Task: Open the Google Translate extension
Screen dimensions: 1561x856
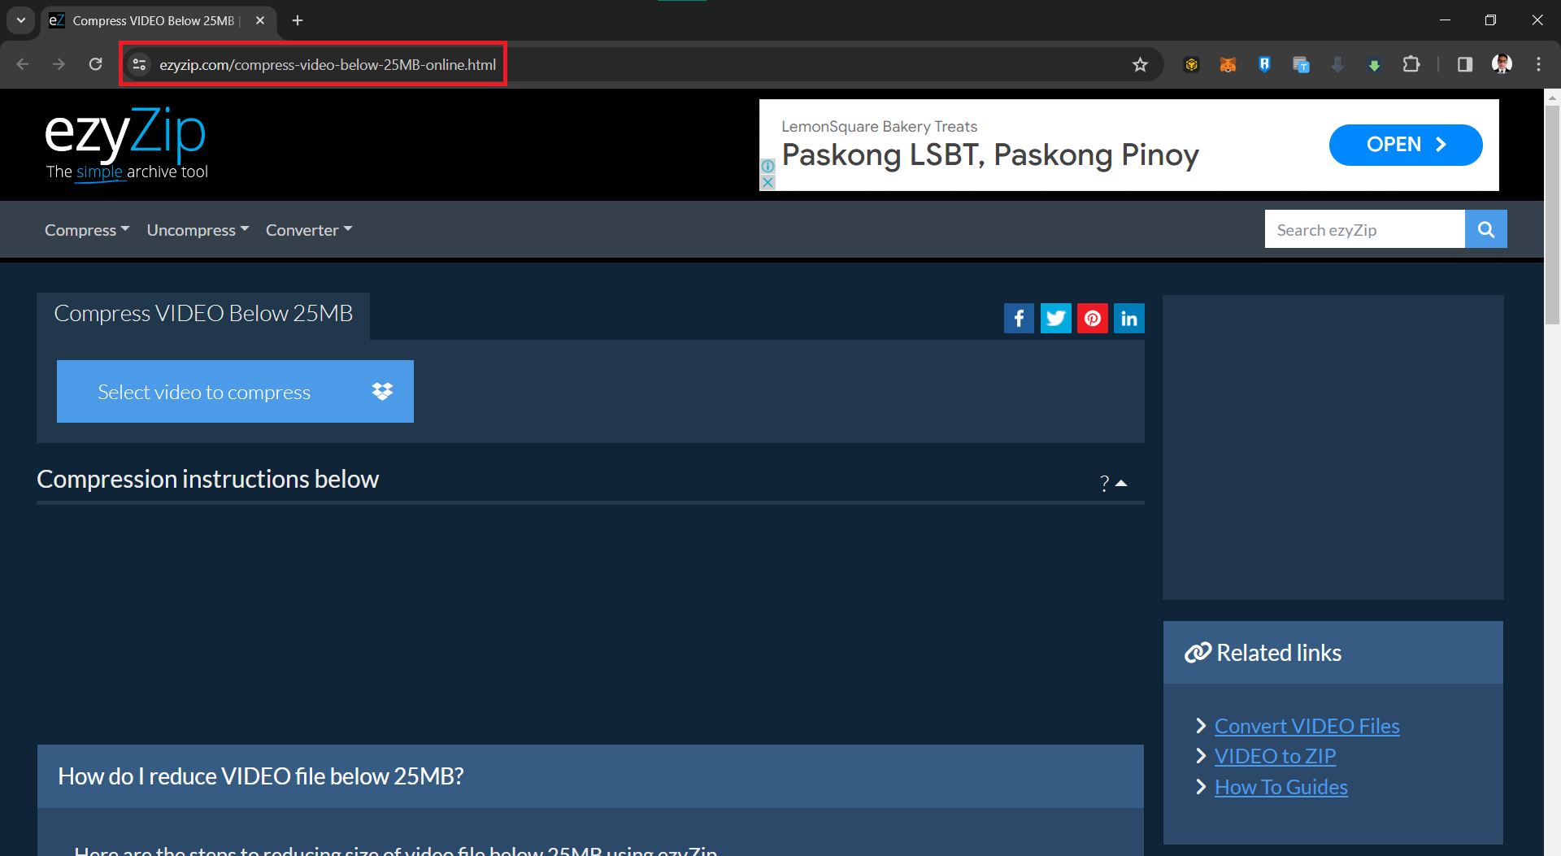Action: (1302, 64)
